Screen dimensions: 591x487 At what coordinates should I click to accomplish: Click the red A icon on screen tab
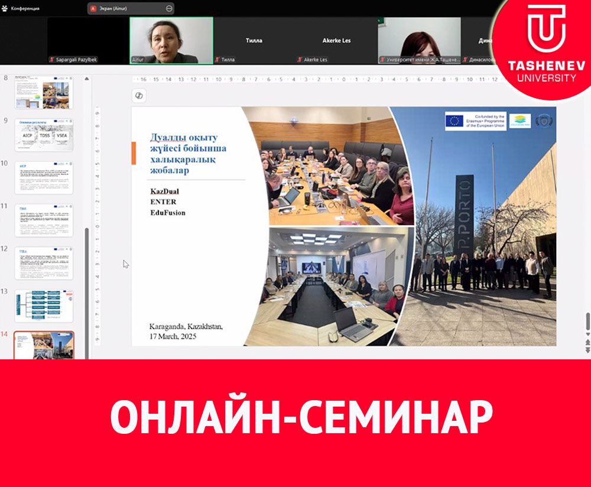pyautogui.click(x=93, y=8)
